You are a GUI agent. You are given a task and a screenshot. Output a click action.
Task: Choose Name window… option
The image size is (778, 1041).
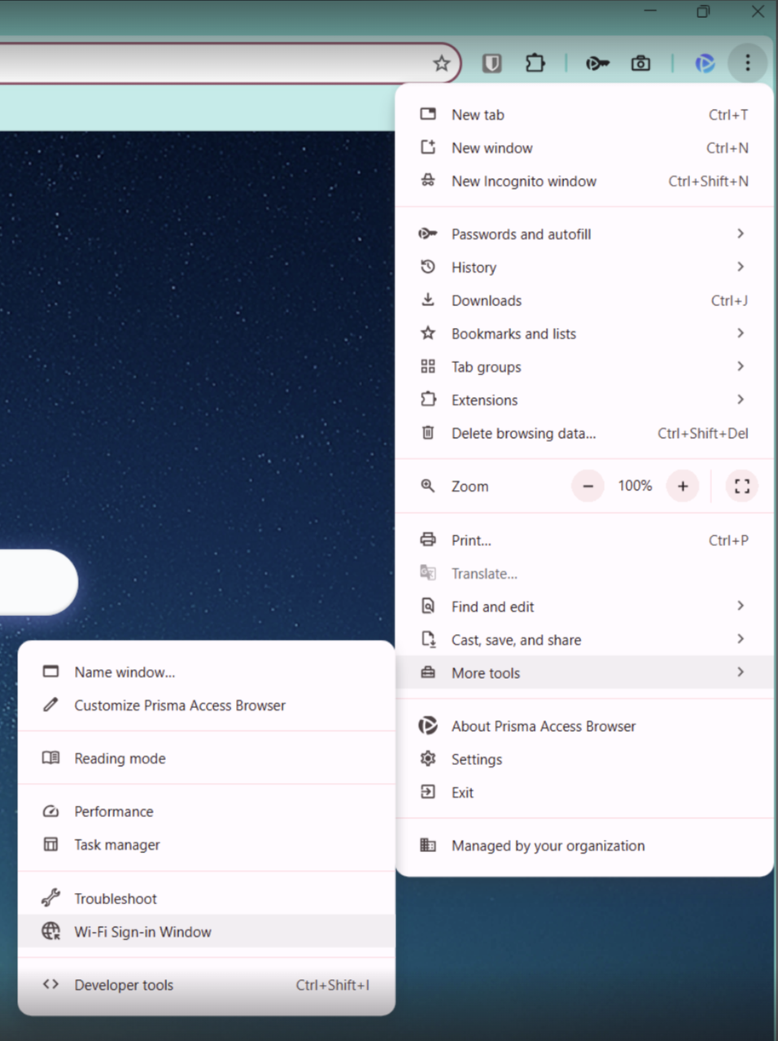coord(207,672)
